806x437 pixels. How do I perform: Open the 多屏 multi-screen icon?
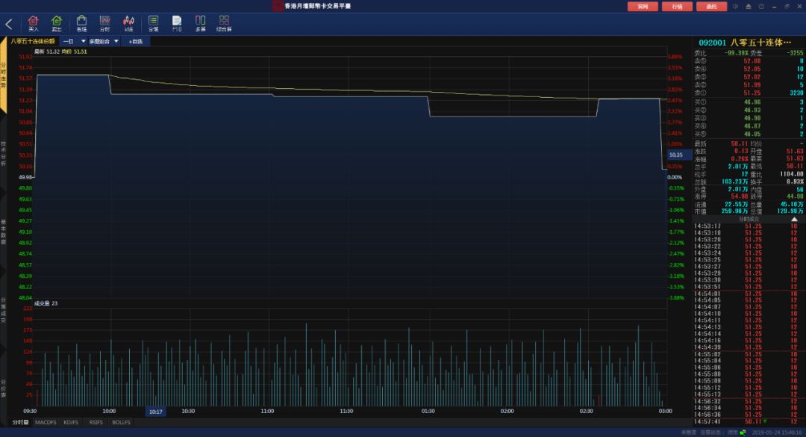coord(201,24)
